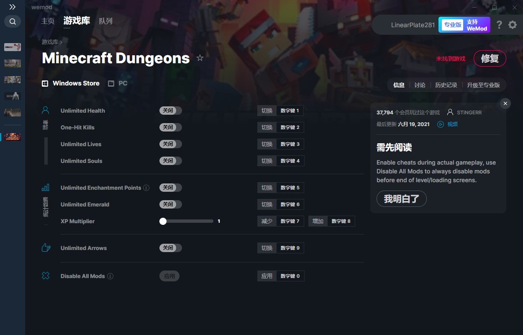The width and height of the screenshot is (523, 335).
Task: Play the 视频 video icon
Action: coord(441,124)
